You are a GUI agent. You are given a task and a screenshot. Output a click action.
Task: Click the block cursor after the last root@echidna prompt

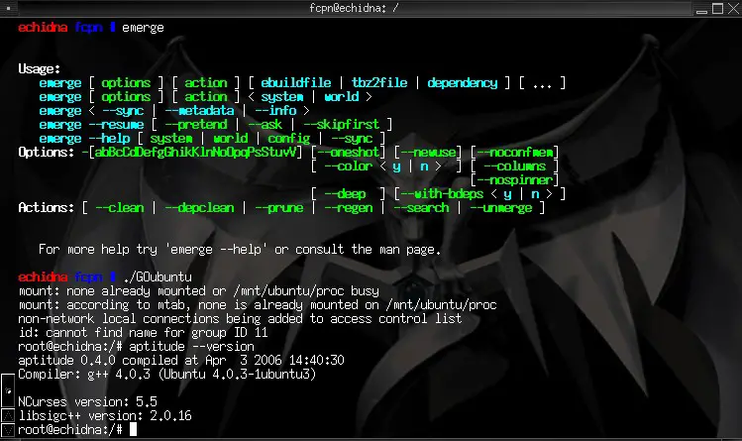(x=133, y=429)
